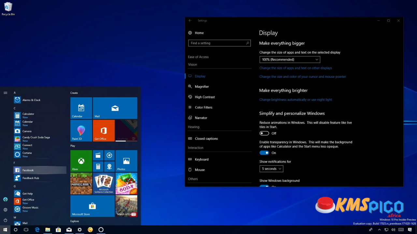Click the Start menu power icon

click(x=5, y=220)
